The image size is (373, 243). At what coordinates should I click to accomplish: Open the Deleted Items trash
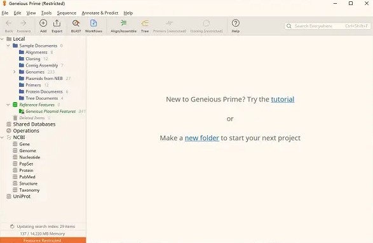tap(31, 118)
